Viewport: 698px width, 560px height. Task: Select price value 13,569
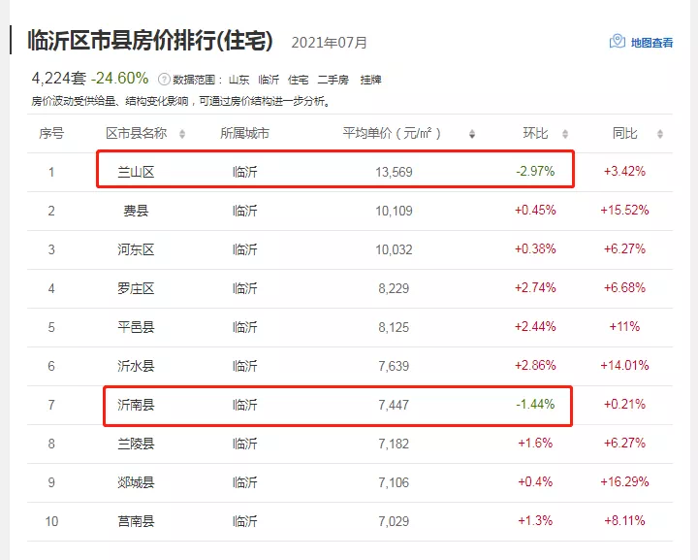click(x=394, y=172)
